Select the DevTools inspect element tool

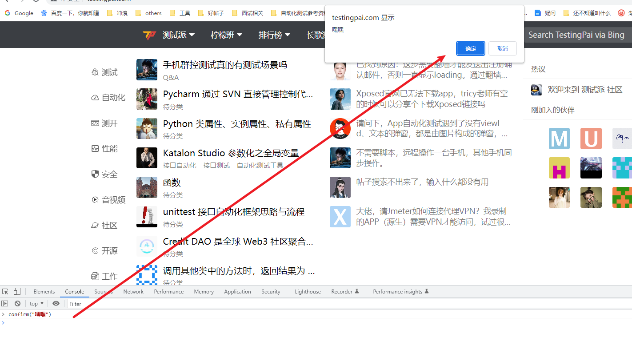5,292
